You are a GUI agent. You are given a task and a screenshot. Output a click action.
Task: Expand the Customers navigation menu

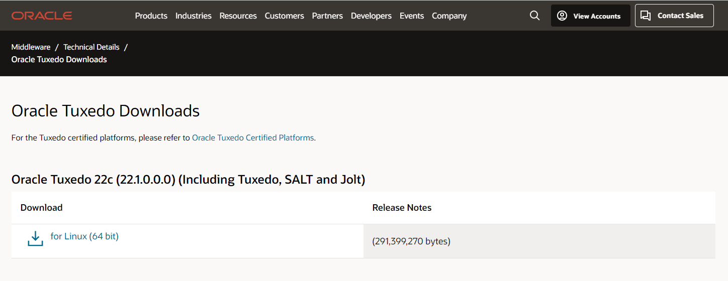click(285, 16)
